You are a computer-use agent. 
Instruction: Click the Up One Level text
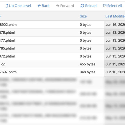[x=20, y=6]
